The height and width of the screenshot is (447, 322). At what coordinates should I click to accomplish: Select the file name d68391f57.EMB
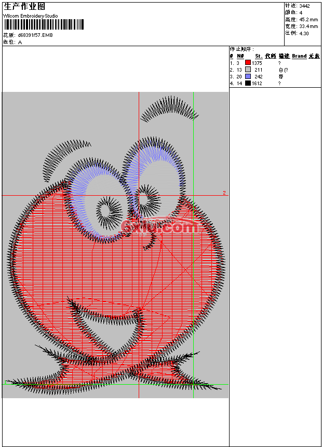(x=35, y=35)
